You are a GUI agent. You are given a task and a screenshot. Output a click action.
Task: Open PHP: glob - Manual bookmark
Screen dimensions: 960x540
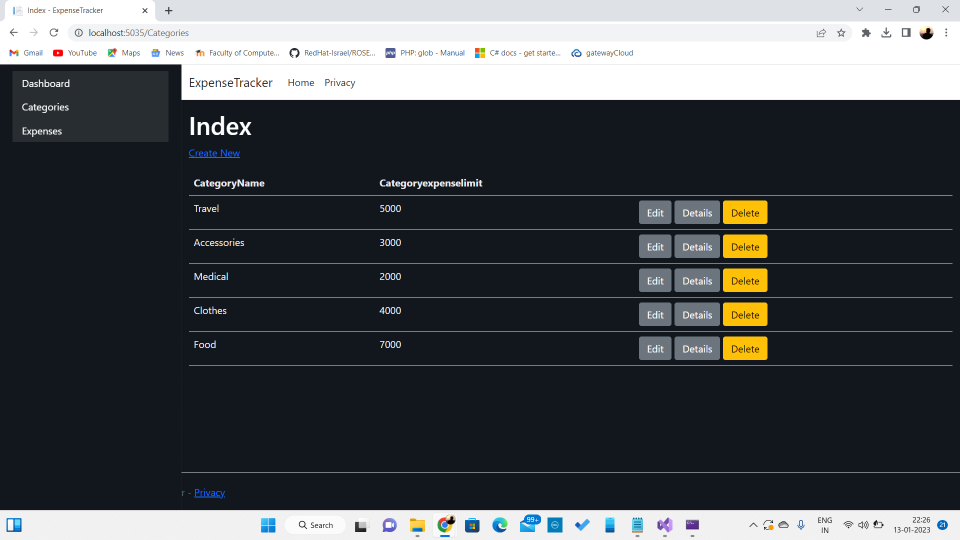click(425, 53)
